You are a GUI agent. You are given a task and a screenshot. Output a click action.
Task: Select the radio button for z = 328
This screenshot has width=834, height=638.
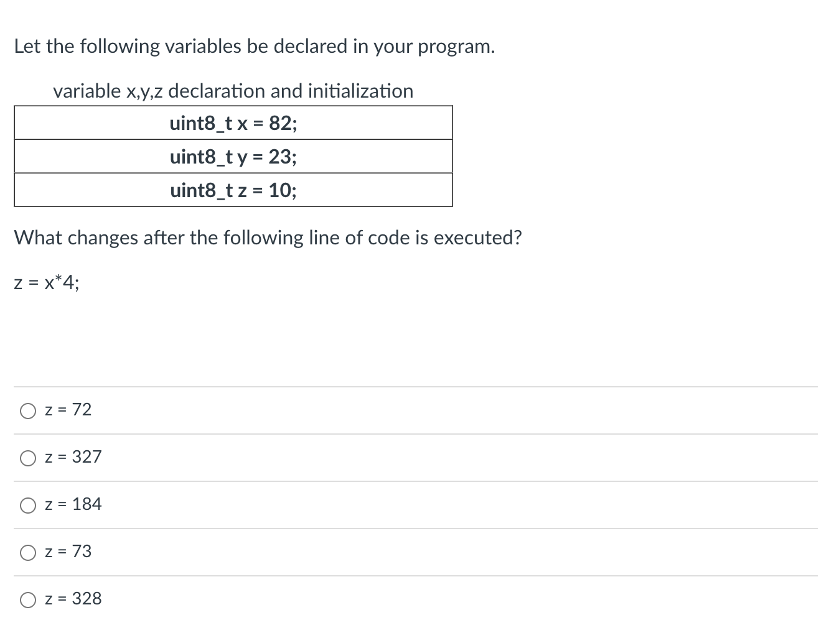click(x=27, y=599)
